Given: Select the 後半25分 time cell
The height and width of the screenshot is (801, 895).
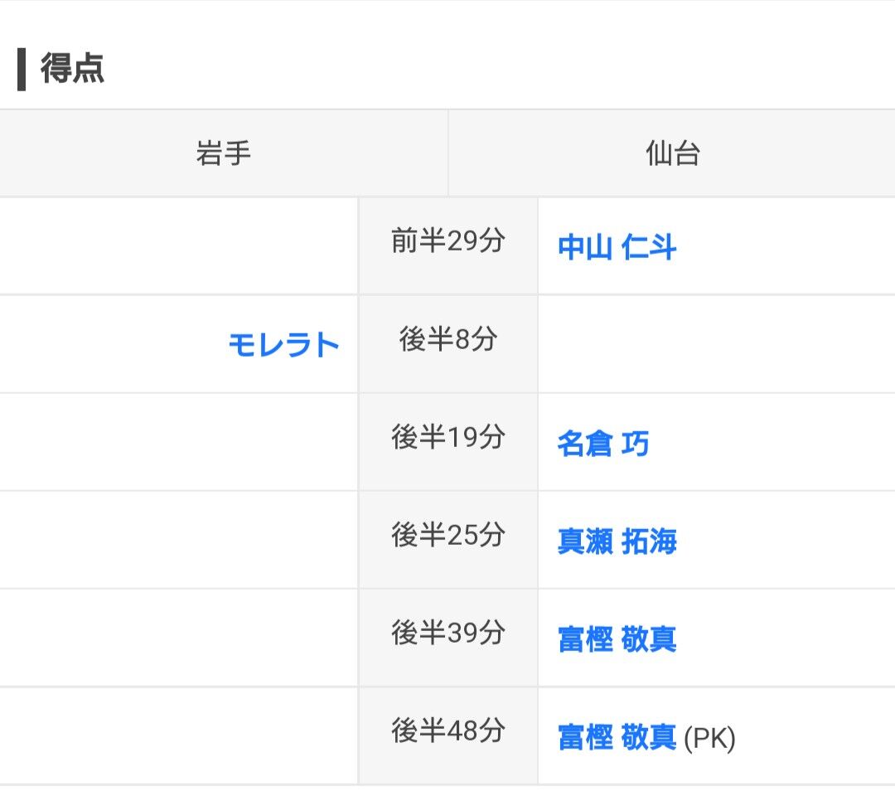Looking at the screenshot, I should [x=447, y=536].
